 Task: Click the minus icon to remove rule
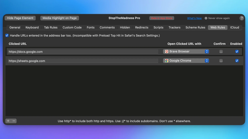pos(14,121)
